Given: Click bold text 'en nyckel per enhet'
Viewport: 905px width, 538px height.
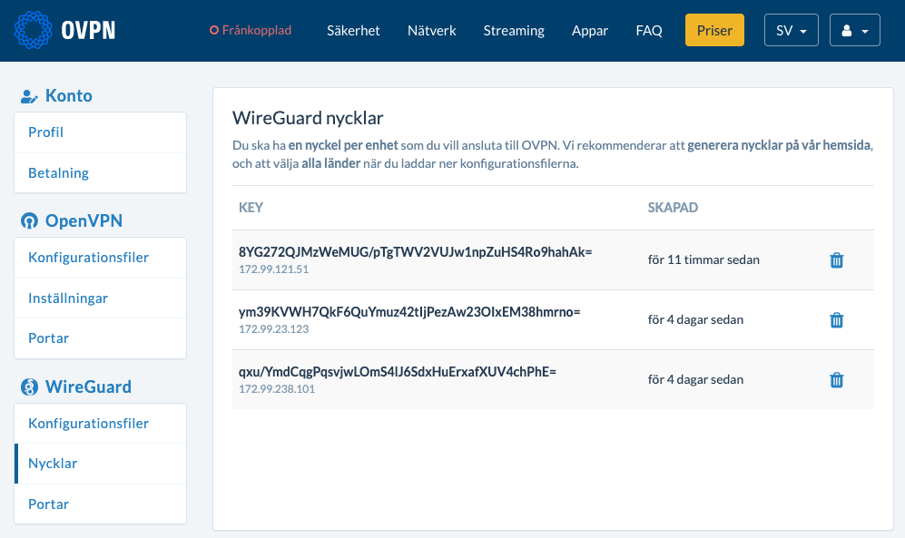Looking at the screenshot, I should point(343,145).
